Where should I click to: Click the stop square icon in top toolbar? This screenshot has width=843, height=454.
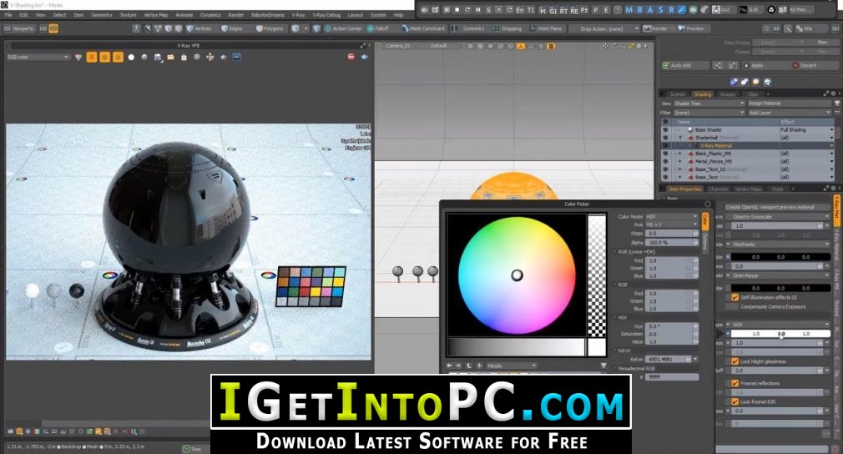pyautogui.click(x=457, y=10)
